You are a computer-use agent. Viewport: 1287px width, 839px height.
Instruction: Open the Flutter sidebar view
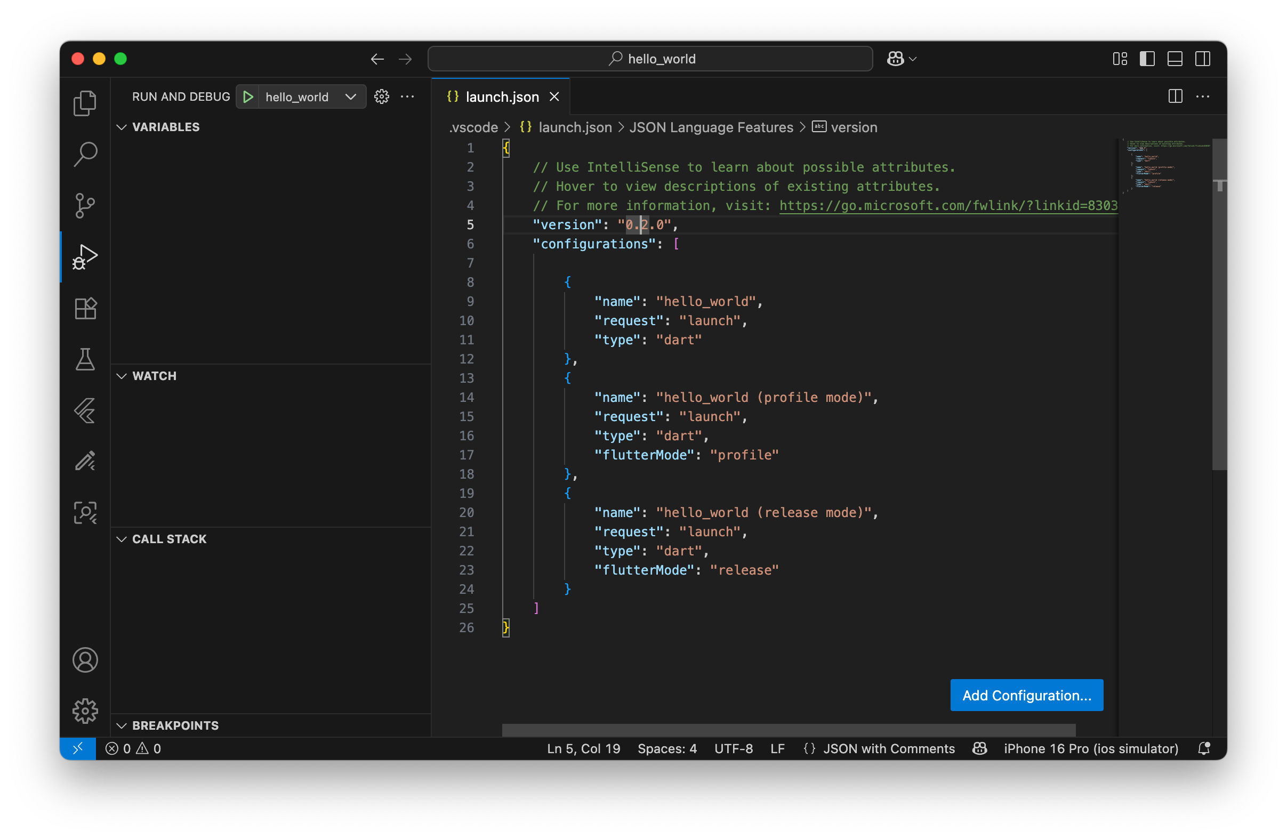[85, 411]
